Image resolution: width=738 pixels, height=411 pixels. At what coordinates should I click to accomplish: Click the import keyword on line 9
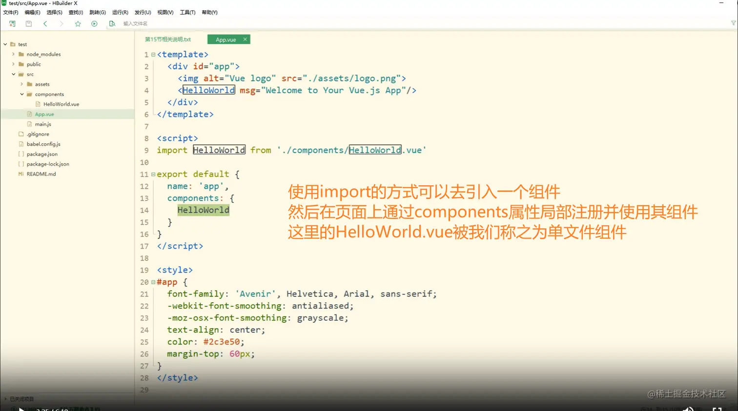pos(172,150)
